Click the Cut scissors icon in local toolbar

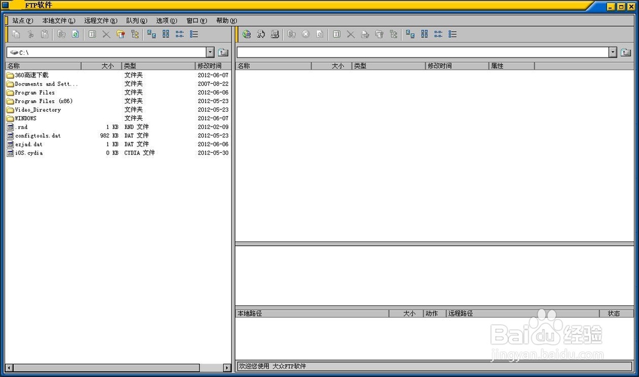click(x=31, y=35)
